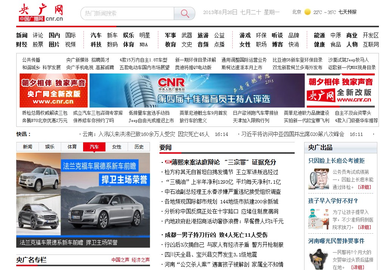391x270 pixels.
Task: Go to the 财经 navigation section
Action: (22, 44)
